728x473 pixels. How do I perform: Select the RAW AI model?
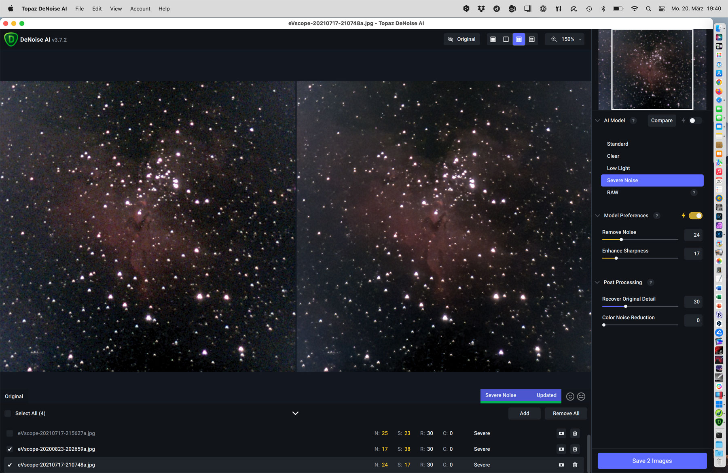pos(652,193)
